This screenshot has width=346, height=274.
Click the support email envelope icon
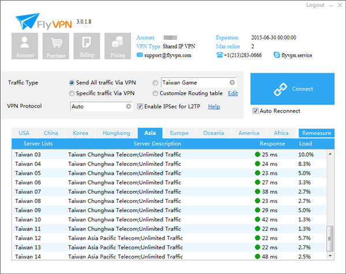click(140, 55)
